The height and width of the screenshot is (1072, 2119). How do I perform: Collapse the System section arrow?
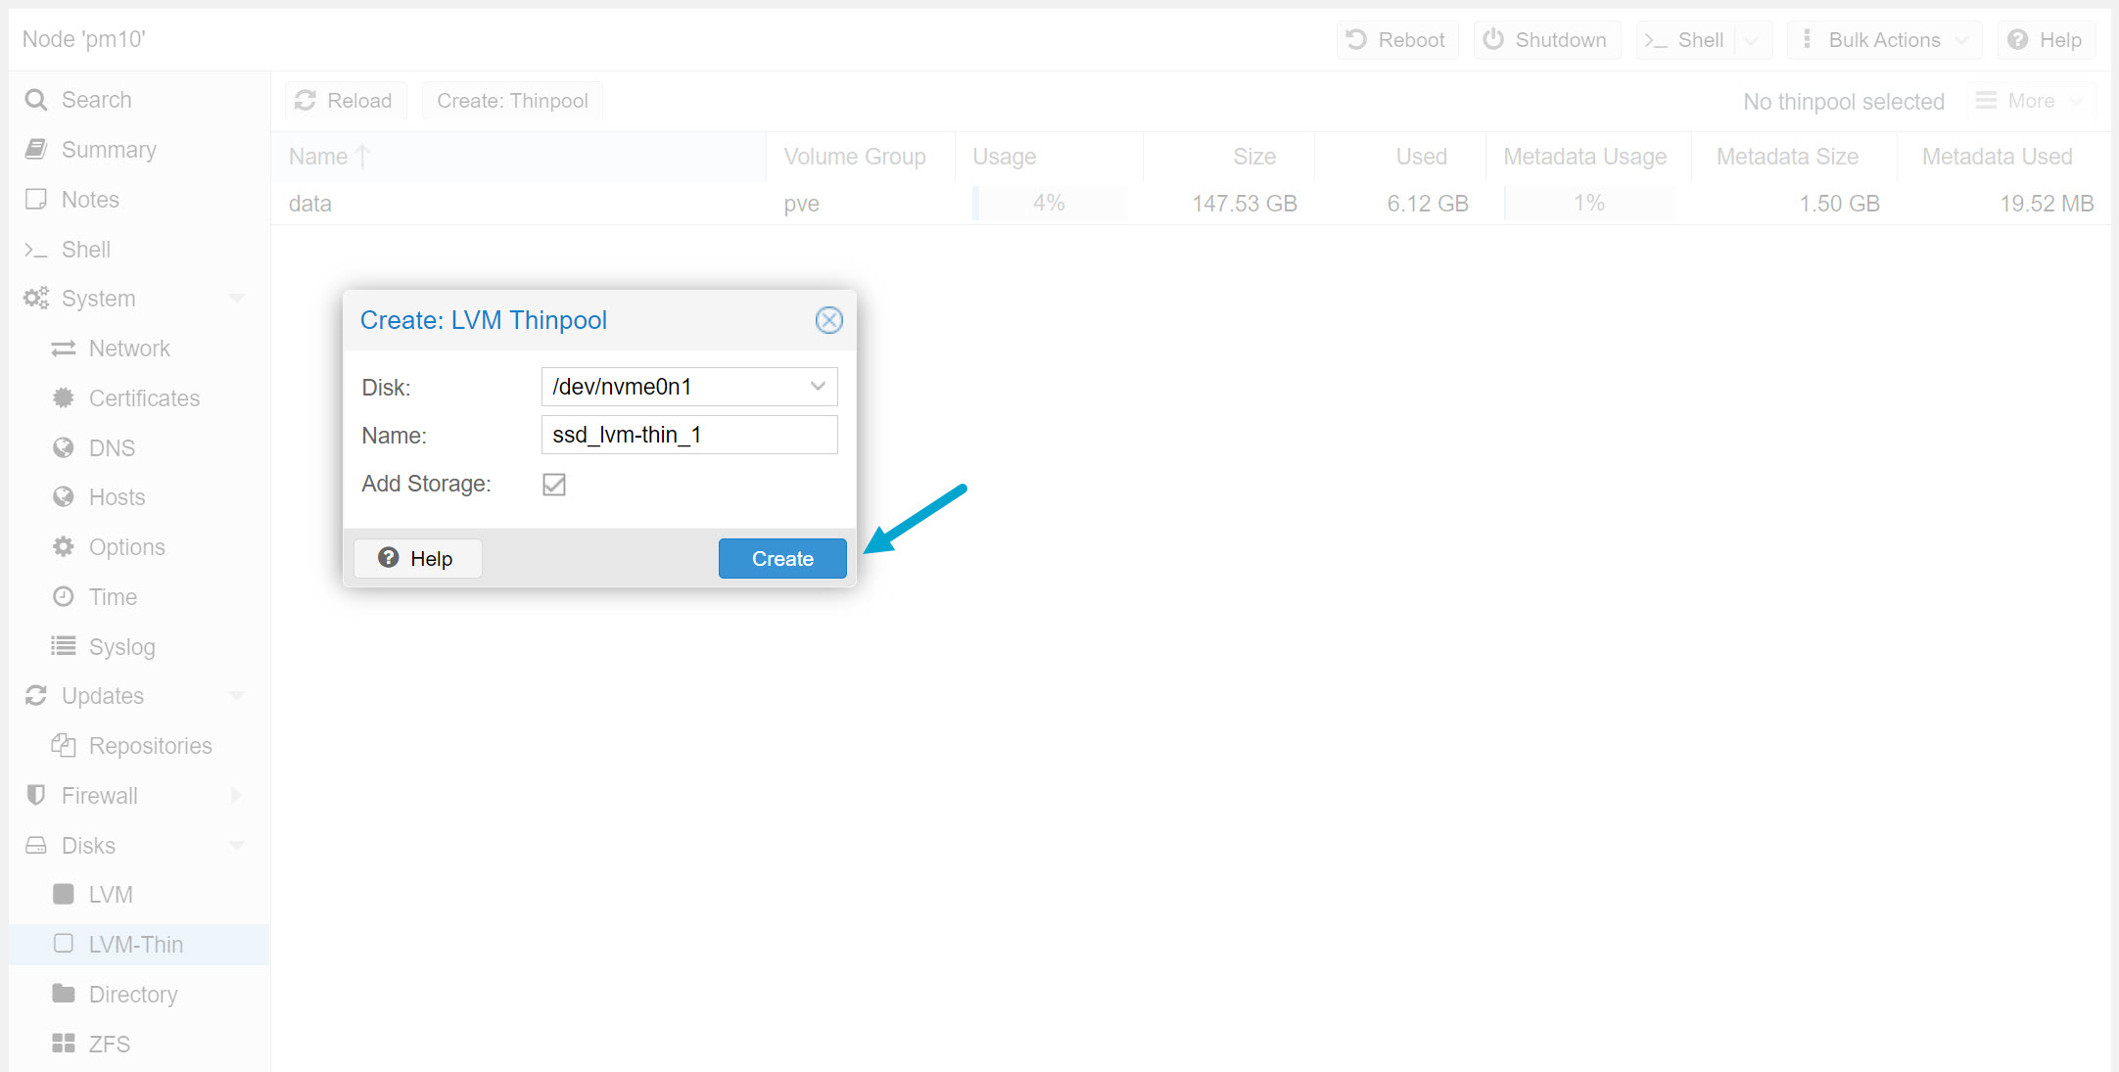coord(236,299)
